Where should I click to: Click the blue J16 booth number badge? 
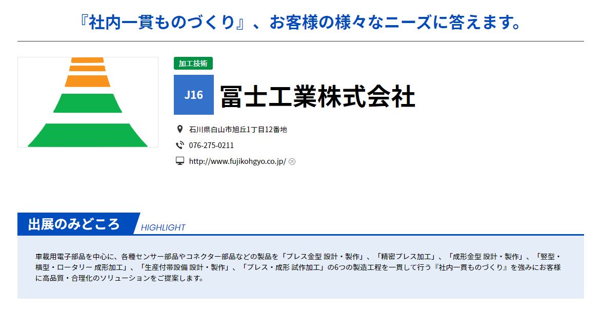pyautogui.click(x=194, y=95)
